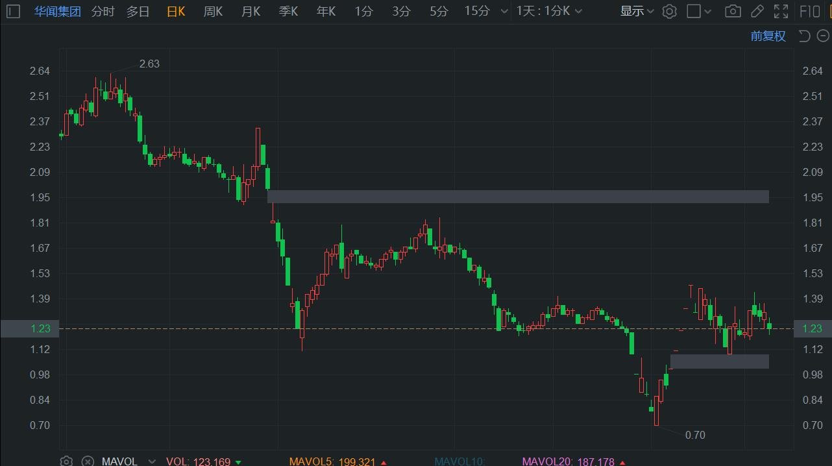
Task: Click the 华闻集团 stock name
Action: pyautogui.click(x=58, y=11)
